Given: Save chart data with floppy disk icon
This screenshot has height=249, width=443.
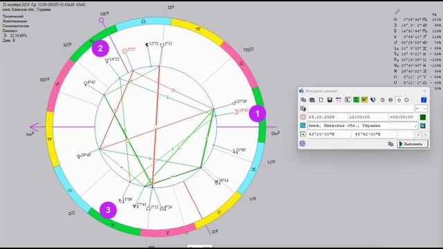Looking at the screenshot, I should coord(329,100).
